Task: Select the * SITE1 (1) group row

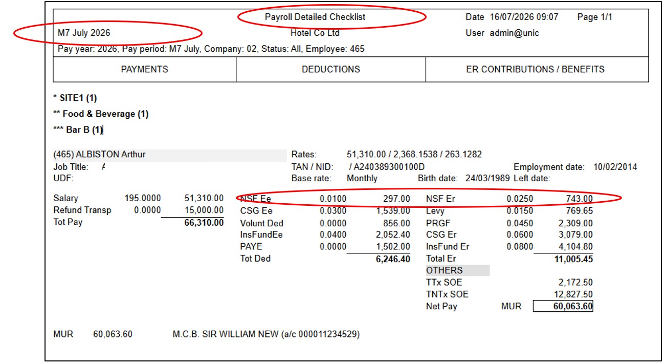Action: [75, 98]
